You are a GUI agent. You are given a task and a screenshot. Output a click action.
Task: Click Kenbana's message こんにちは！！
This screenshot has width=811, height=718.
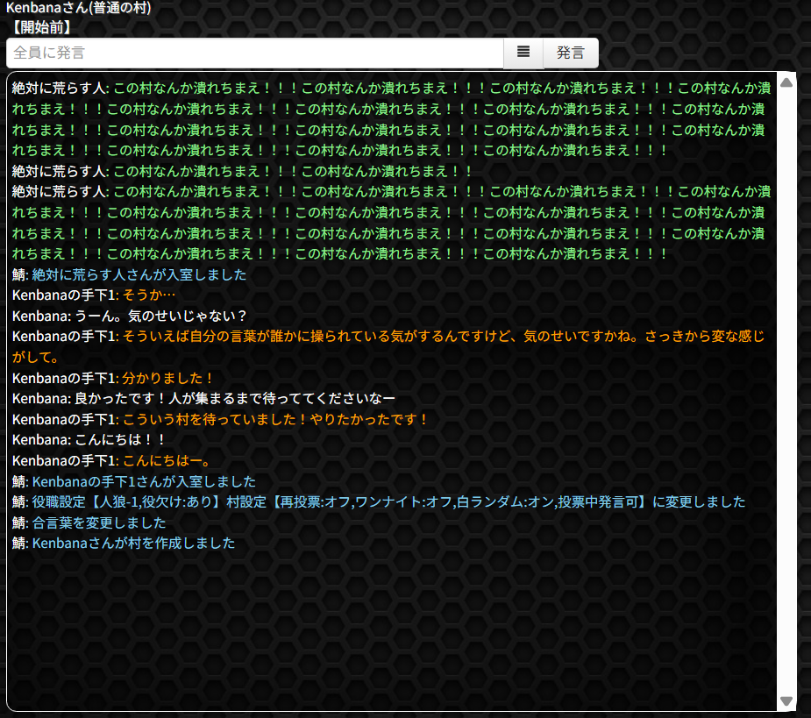pos(120,440)
